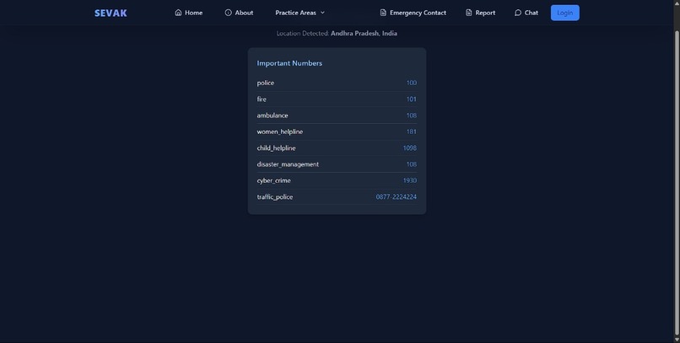Open the Report page label
This screenshot has height=343, width=680.
click(485, 13)
